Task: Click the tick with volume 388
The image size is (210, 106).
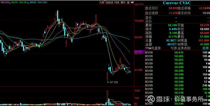Action: coord(178,89)
